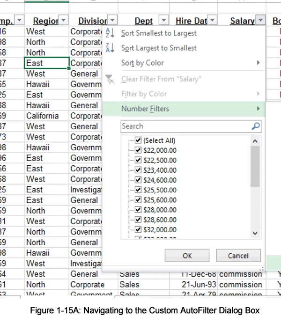Choose Sort Smallest to Largest

coord(159,33)
